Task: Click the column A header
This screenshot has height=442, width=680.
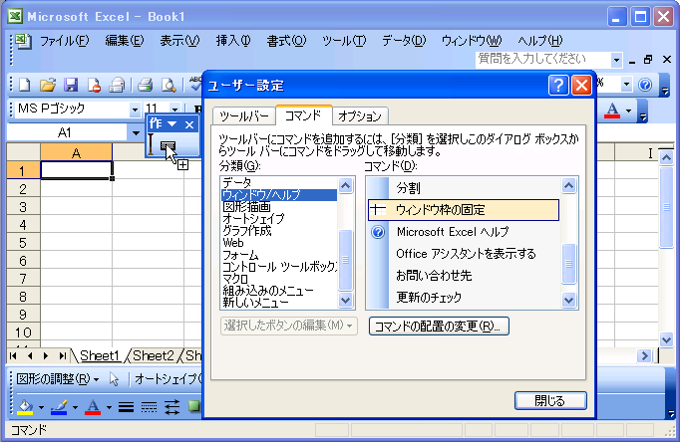Action: coord(77,153)
